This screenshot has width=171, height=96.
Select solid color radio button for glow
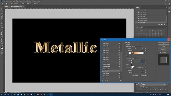tap(127, 53)
